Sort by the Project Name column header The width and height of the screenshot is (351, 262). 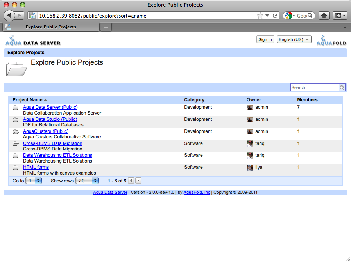pos(27,100)
